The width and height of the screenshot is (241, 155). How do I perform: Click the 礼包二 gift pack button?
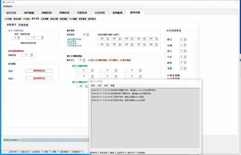(x=39, y=78)
